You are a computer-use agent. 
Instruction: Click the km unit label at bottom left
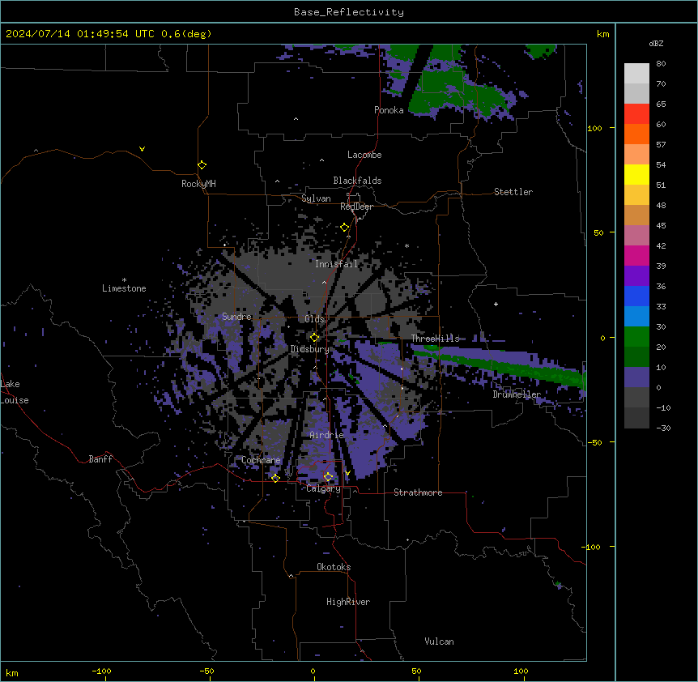tap(12, 672)
